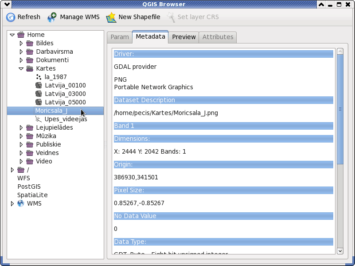This screenshot has height=266, width=355.
Task: Click the WMS globe icon in tree
Action: click(x=21, y=203)
